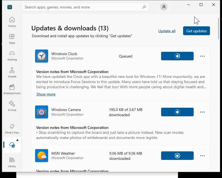Stop the queued Windows Clock update

[177, 56]
